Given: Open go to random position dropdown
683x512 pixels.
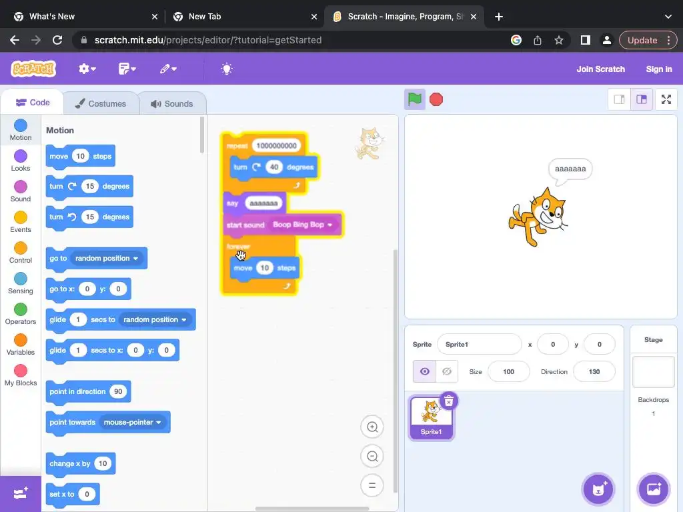Looking at the screenshot, I should (106, 258).
